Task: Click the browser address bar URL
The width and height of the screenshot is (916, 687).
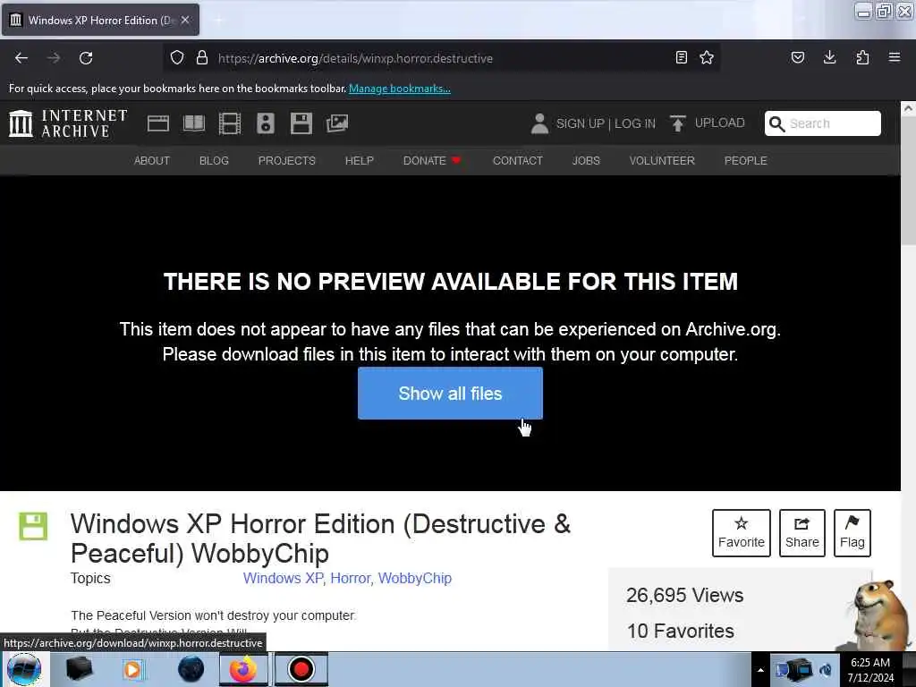Action: click(x=355, y=58)
